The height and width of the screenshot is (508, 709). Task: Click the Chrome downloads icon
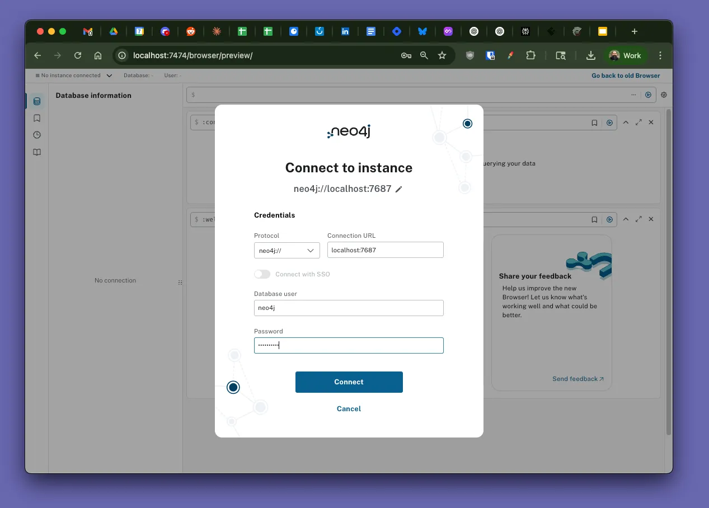(x=590, y=55)
